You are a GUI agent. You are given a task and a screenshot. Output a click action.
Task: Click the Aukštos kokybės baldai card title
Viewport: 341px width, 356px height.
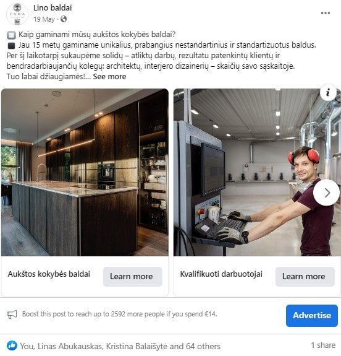click(x=49, y=274)
